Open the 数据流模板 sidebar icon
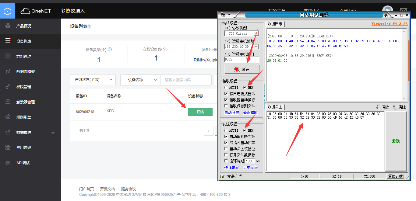Image resolution: width=416 pixels, height=201 pixels. (7, 71)
